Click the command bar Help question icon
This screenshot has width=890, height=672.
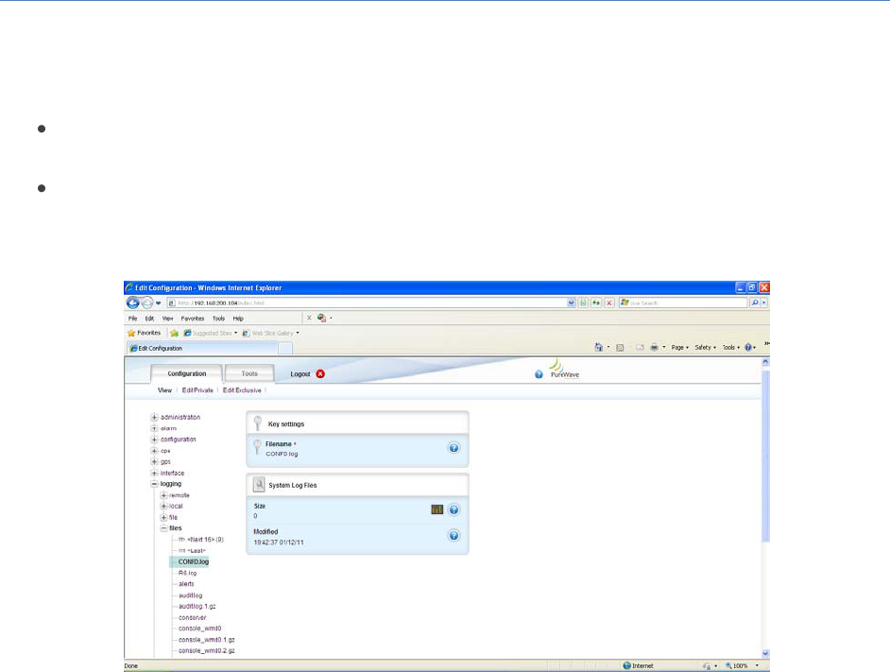click(x=748, y=347)
